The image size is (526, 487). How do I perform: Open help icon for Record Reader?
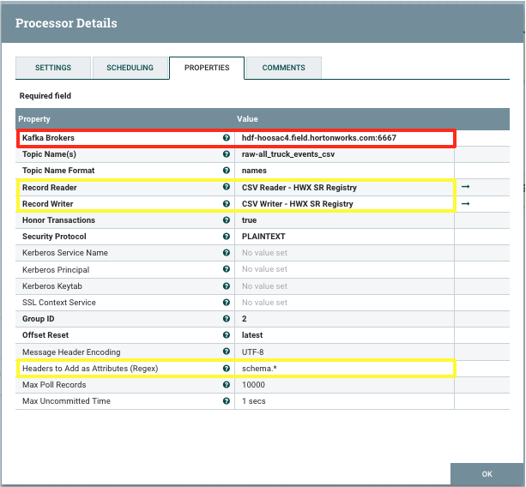pos(227,187)
